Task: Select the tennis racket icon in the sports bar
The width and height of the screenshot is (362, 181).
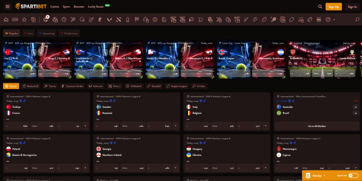Action: click(73, 20)
